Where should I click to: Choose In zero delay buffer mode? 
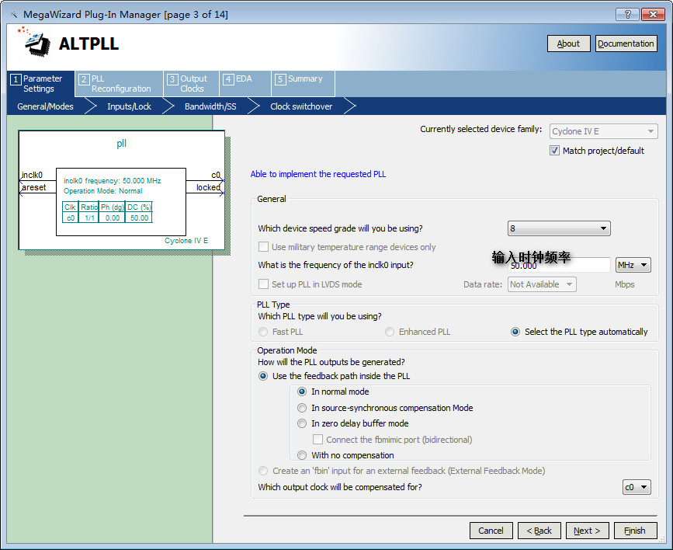(302, 423)
